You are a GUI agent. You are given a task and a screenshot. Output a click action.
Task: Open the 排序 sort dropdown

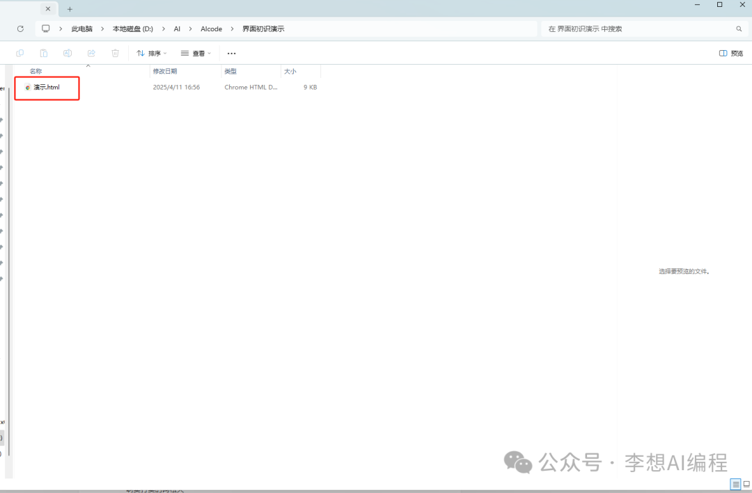[152, 53]
